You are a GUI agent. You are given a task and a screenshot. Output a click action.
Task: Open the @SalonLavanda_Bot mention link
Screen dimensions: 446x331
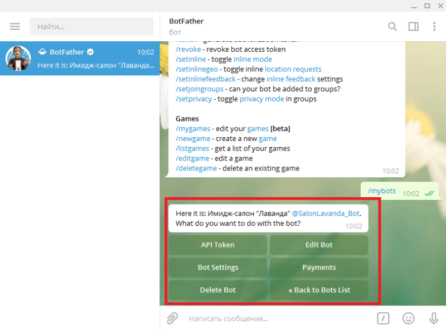326,213
